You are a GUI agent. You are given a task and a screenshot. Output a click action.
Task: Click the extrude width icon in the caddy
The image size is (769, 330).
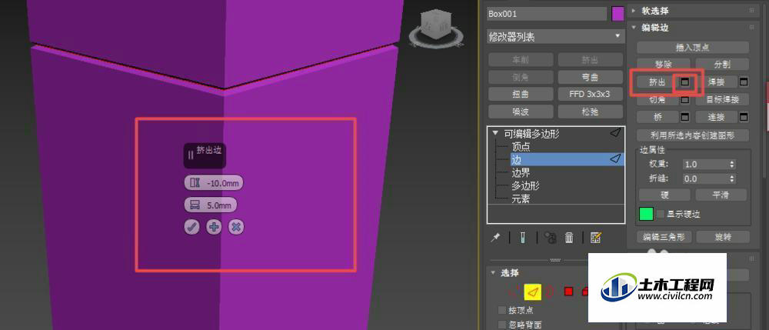click(x=195, y=205)
